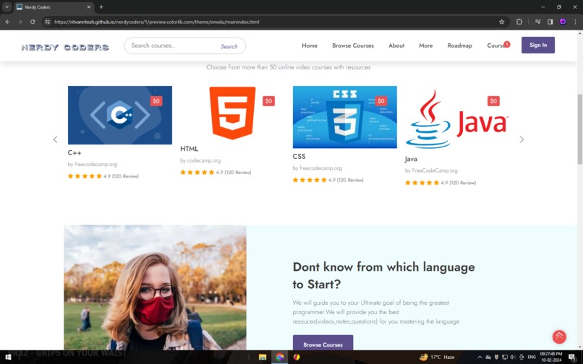Image resolution: width=583 pixels, height=364 pixels.
Task: Show next courses with right carousel arrow
Action: [x=522, y=139]
